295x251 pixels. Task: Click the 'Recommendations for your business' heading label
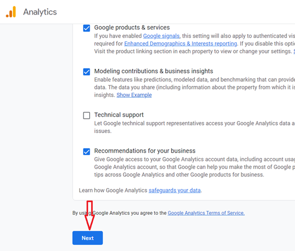point(145,151)
